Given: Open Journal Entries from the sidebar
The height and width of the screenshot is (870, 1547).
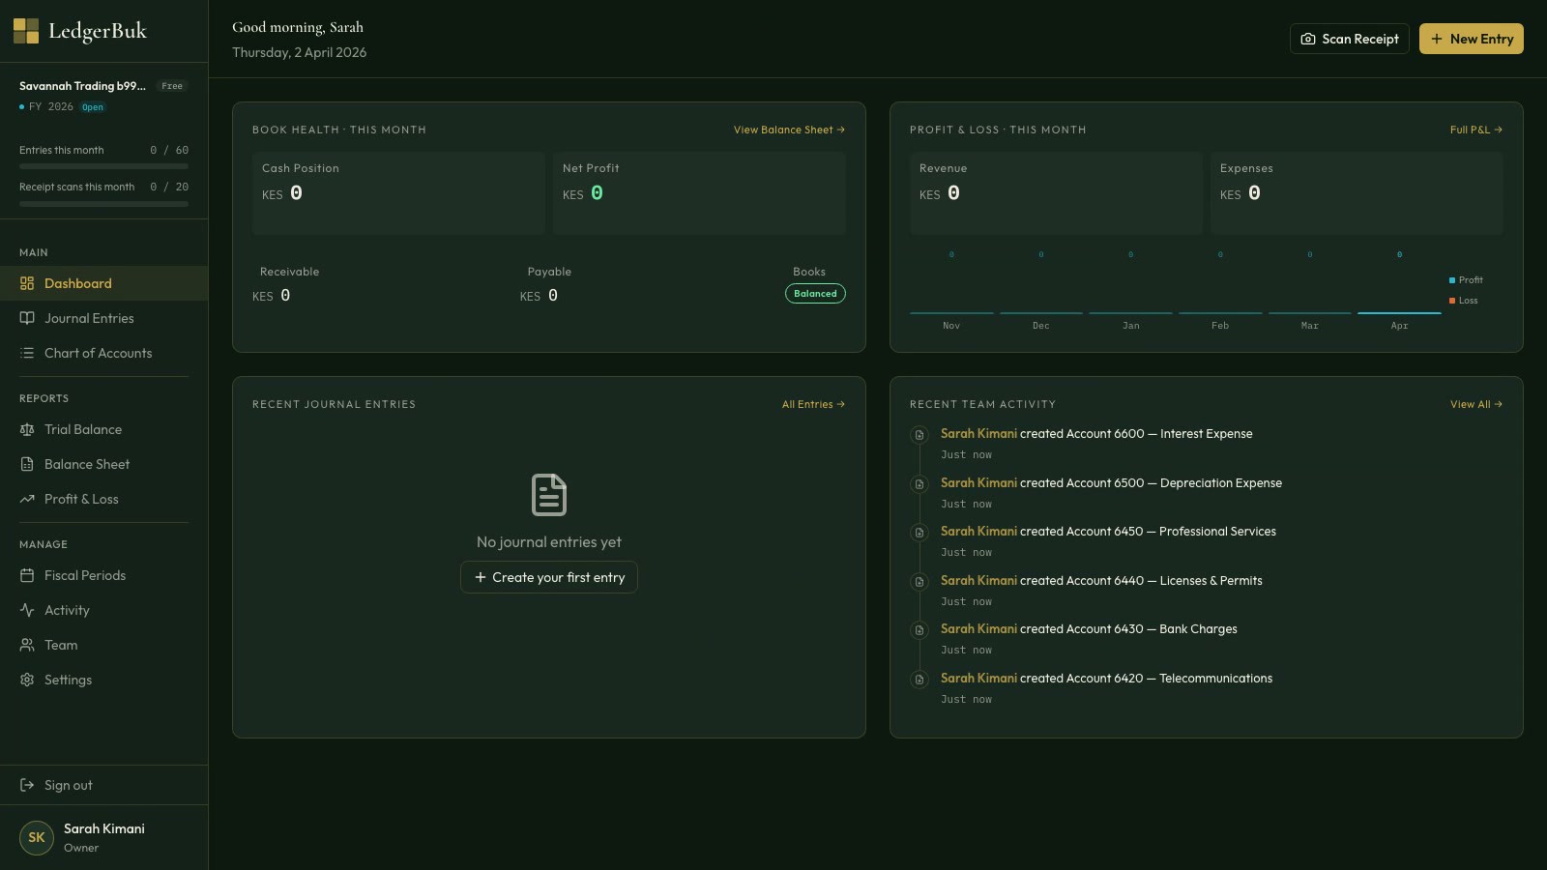Looking at the screenshot, I should click(89, 318).
